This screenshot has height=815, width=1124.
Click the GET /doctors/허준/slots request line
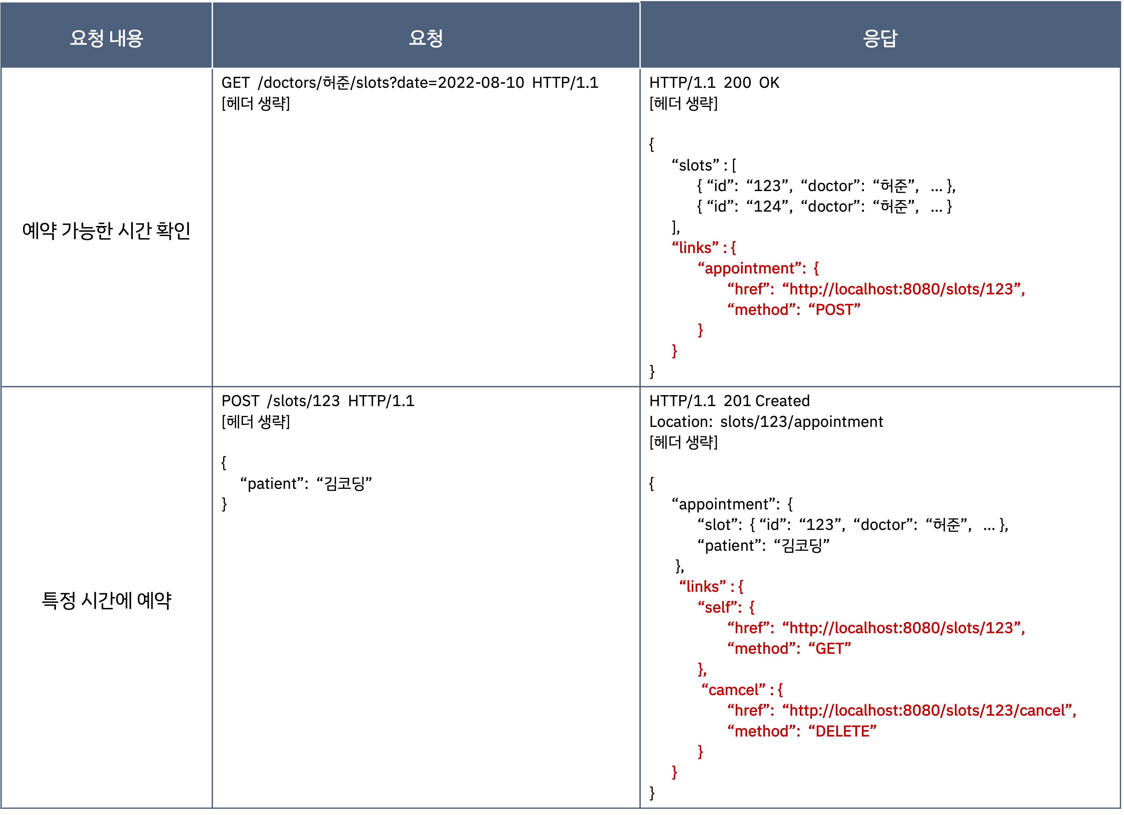[410, 82]
